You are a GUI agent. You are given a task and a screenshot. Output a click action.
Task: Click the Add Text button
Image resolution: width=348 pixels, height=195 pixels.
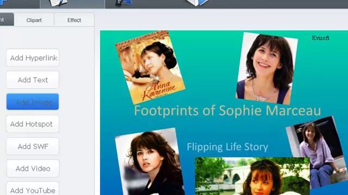(33, 80)
